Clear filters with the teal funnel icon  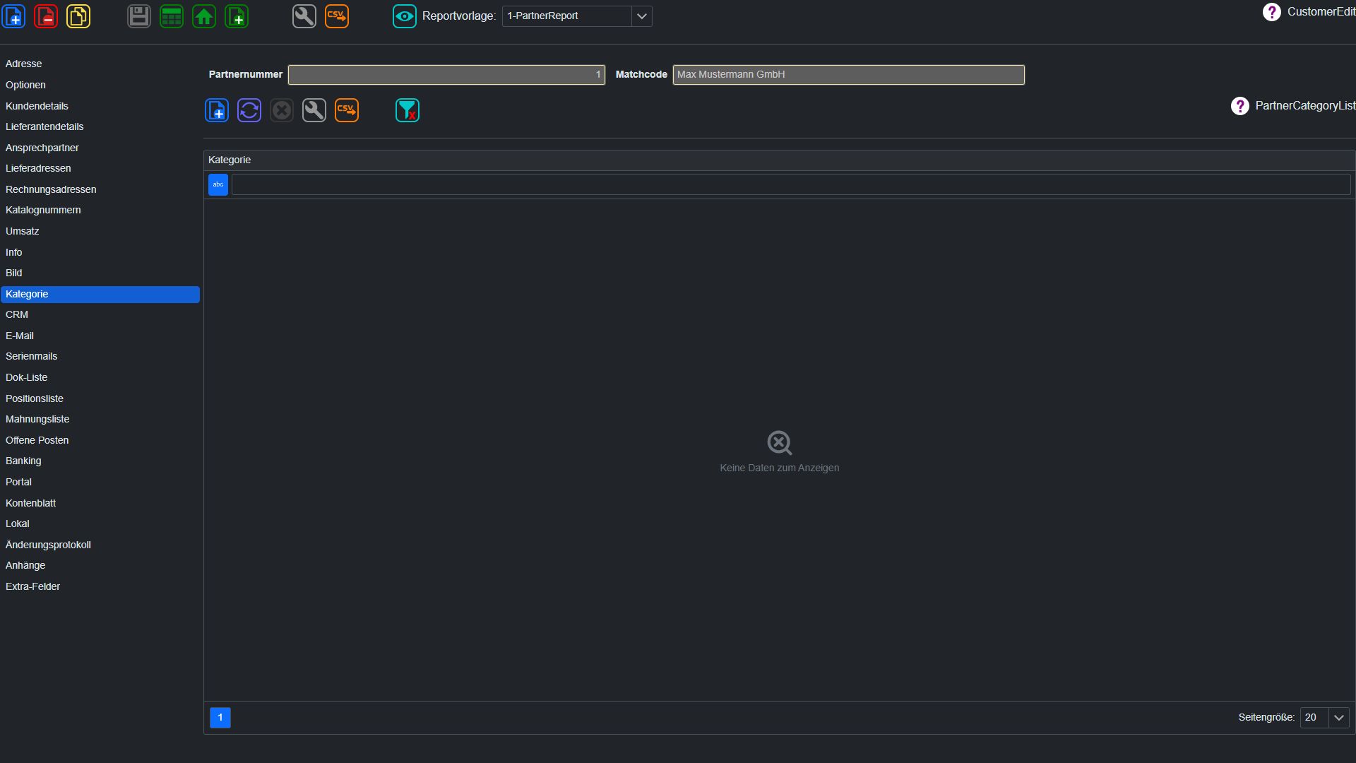(408, 110)
